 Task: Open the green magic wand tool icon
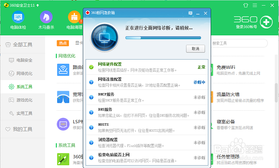click(x=63, y=159)
